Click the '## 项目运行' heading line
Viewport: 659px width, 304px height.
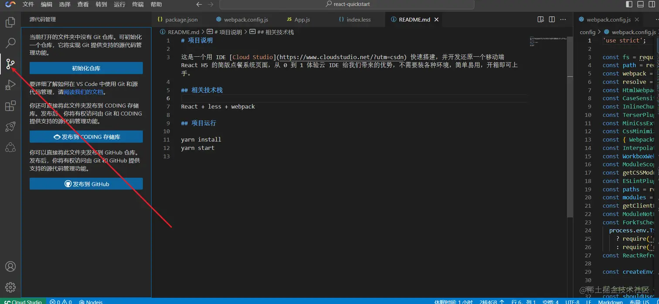[x=198, y=123]
